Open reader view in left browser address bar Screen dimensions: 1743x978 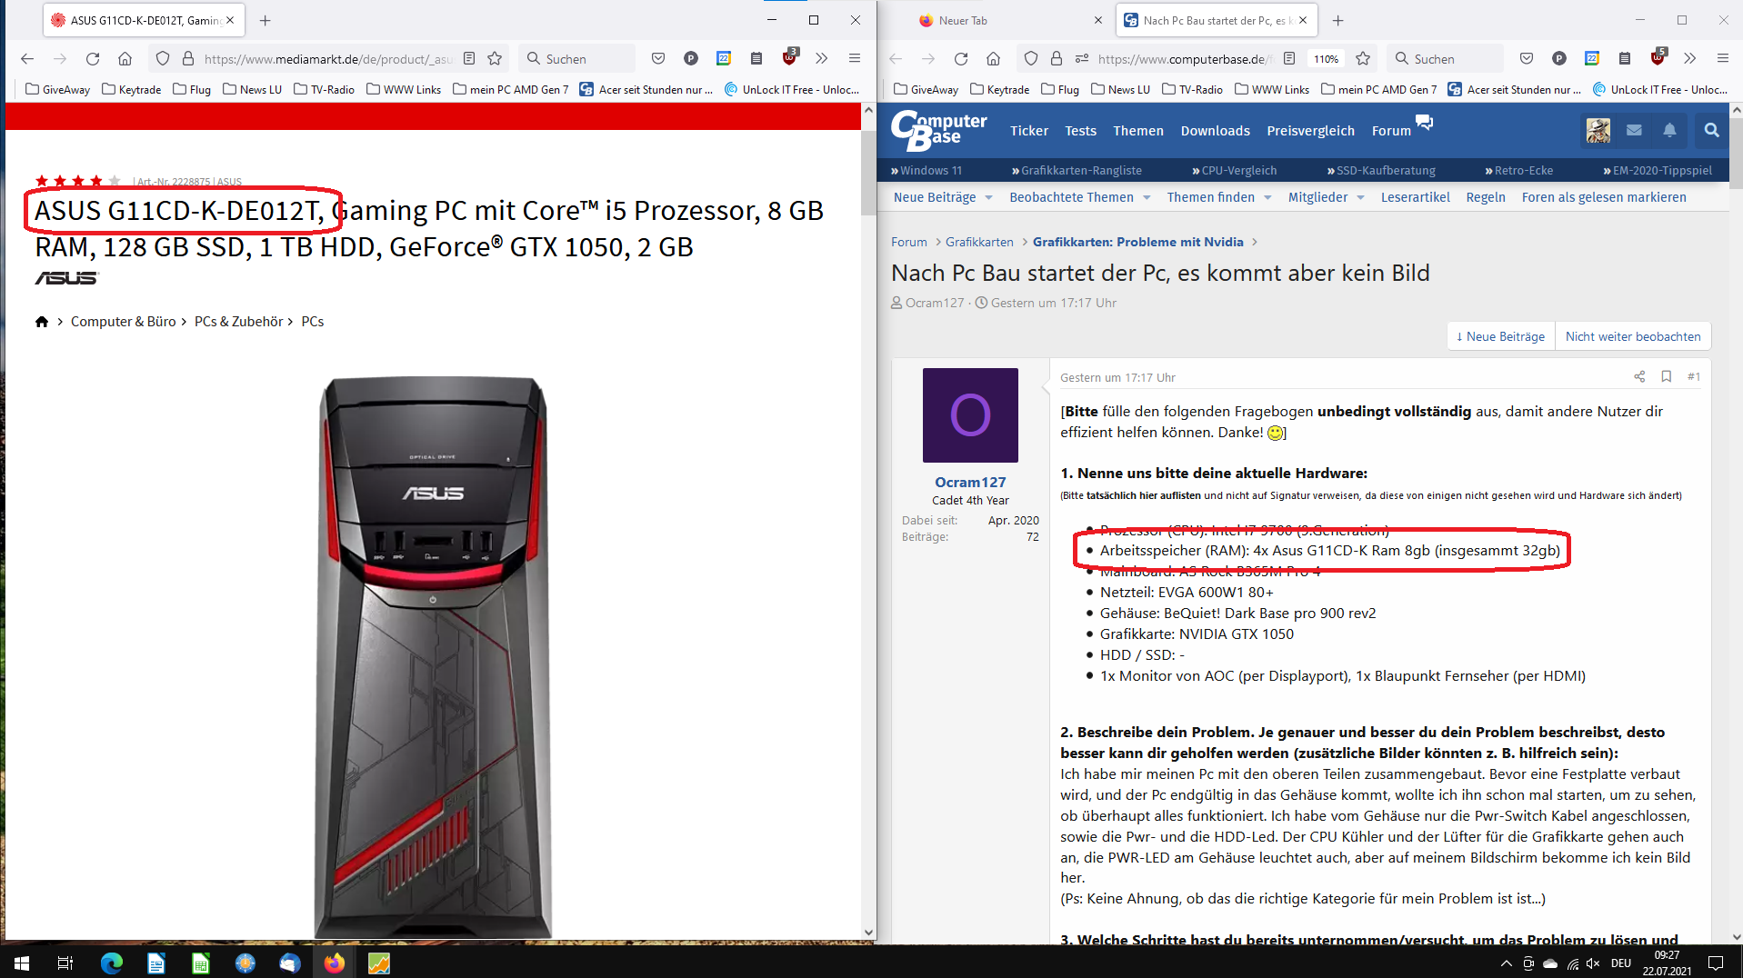pyautogui.click(x=469, y=59)
